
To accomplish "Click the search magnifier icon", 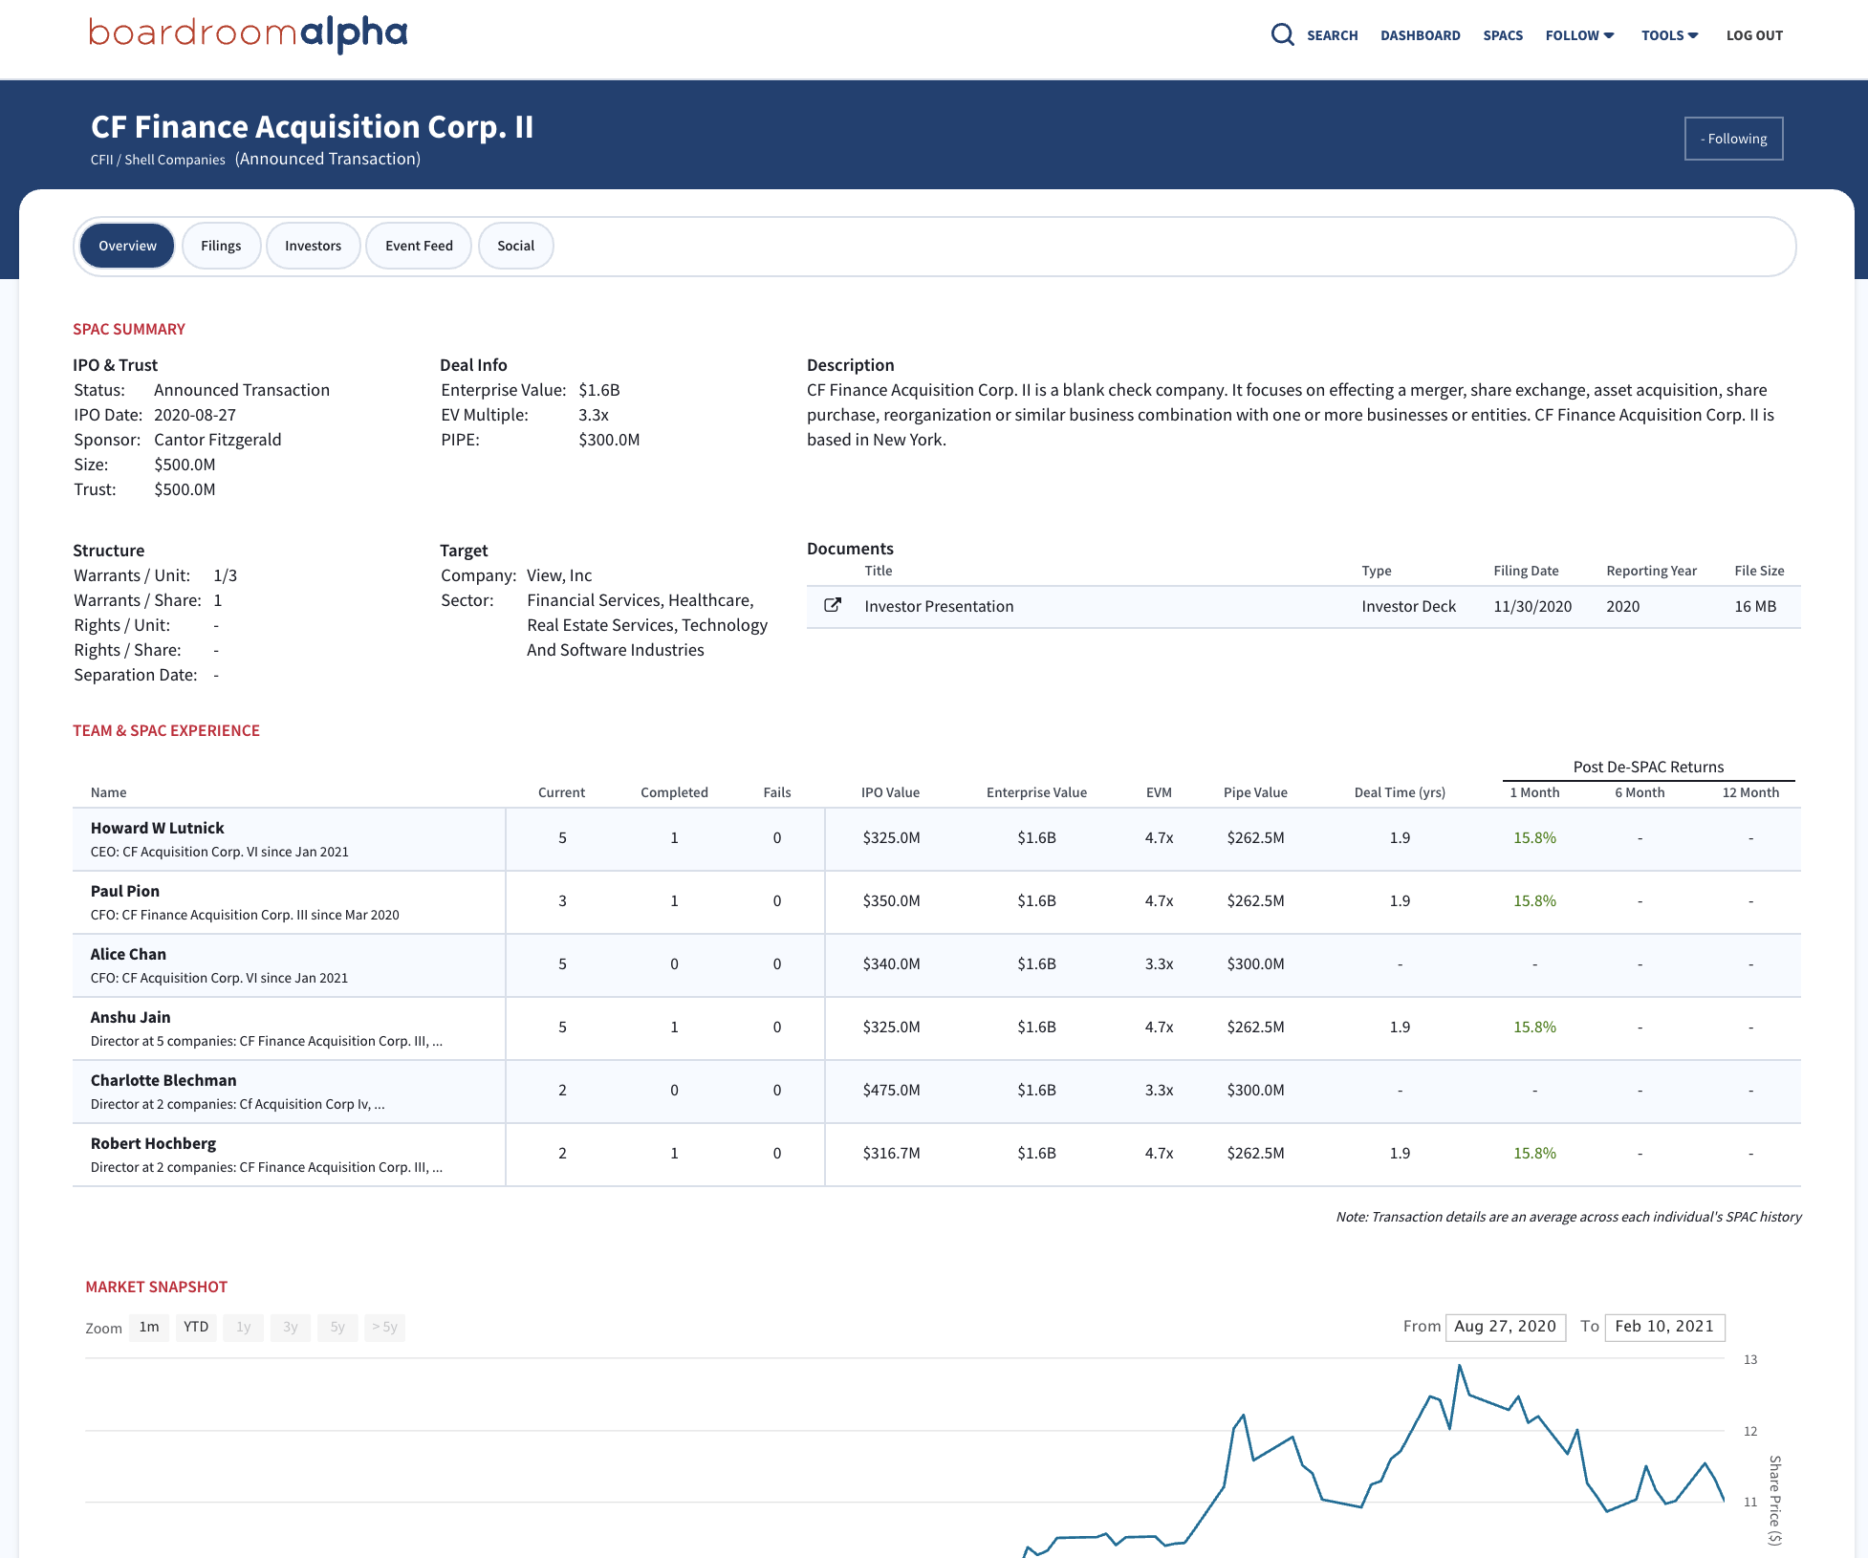I will click(x=1282, y=35).
